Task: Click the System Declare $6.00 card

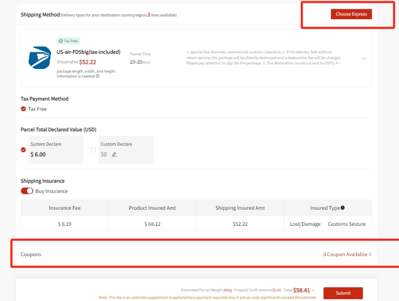Action: 56,150
